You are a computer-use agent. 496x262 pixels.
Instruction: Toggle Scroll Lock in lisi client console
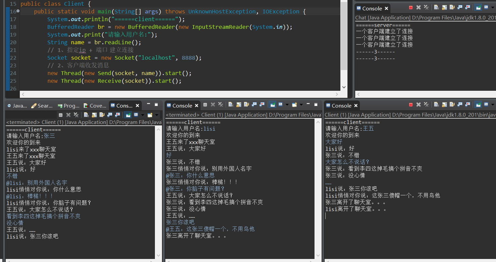pos(239,105)
